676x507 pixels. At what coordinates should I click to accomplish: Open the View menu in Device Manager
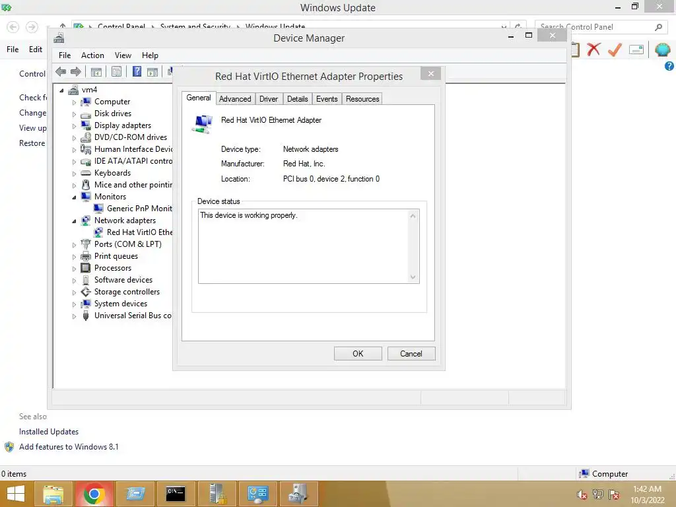point(123,55)
